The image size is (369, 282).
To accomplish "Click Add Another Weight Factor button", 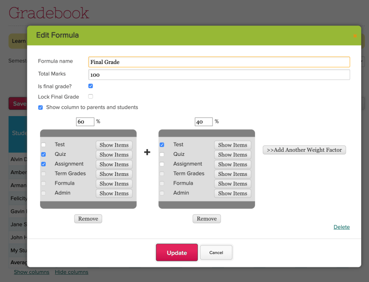I will point(304,150).
